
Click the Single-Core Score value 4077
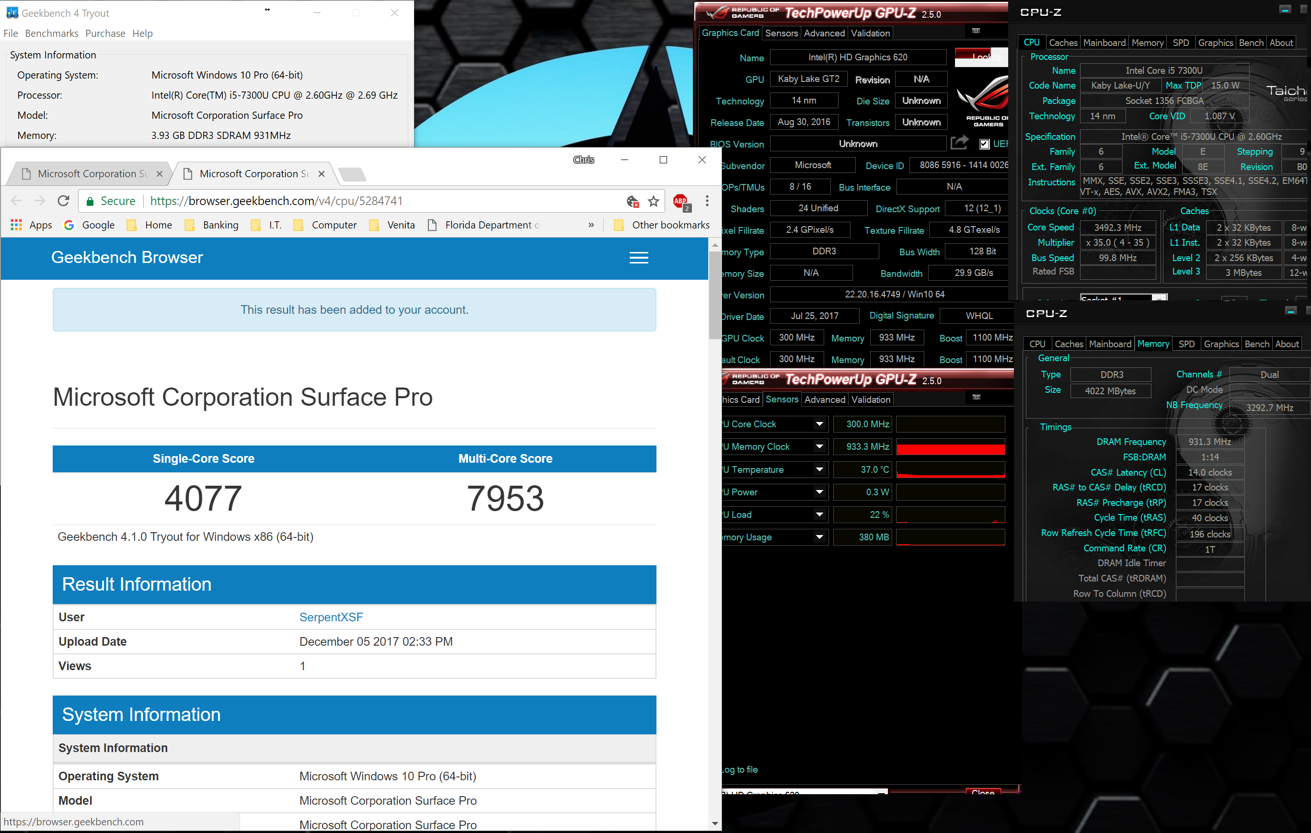[x=203, y=498]
